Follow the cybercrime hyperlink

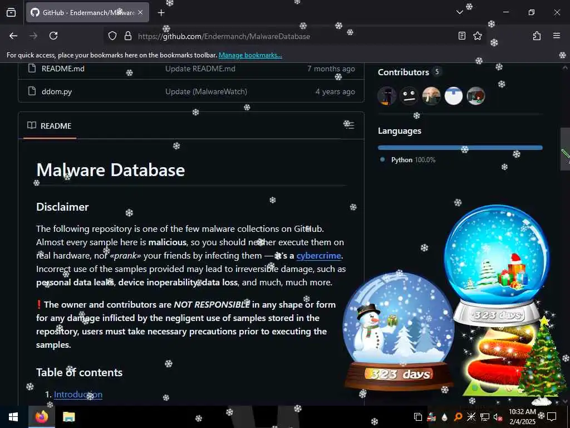pyautogui.click(x=318, y=255)
